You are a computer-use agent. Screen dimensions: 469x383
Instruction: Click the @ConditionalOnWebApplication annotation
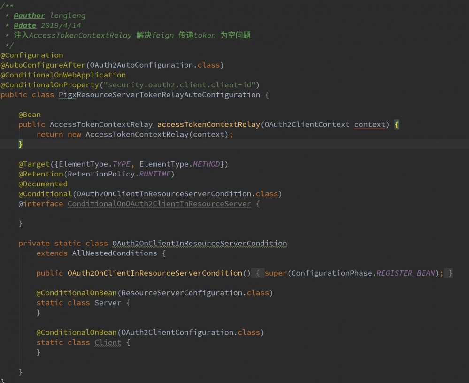[62, 75]
